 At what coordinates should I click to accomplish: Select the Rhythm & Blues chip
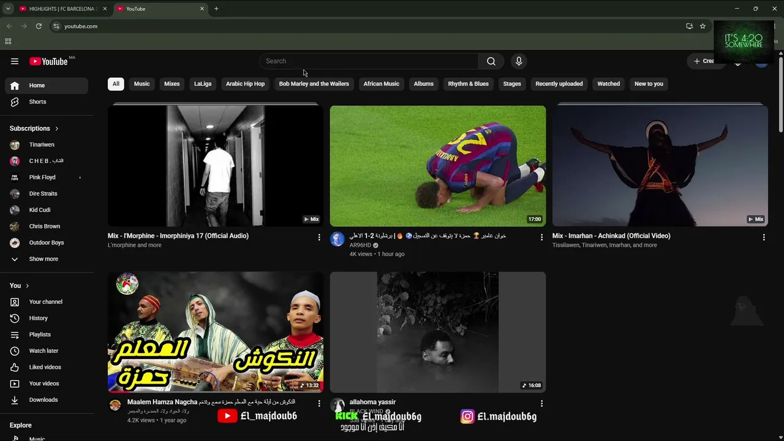(x=469, y=84)
